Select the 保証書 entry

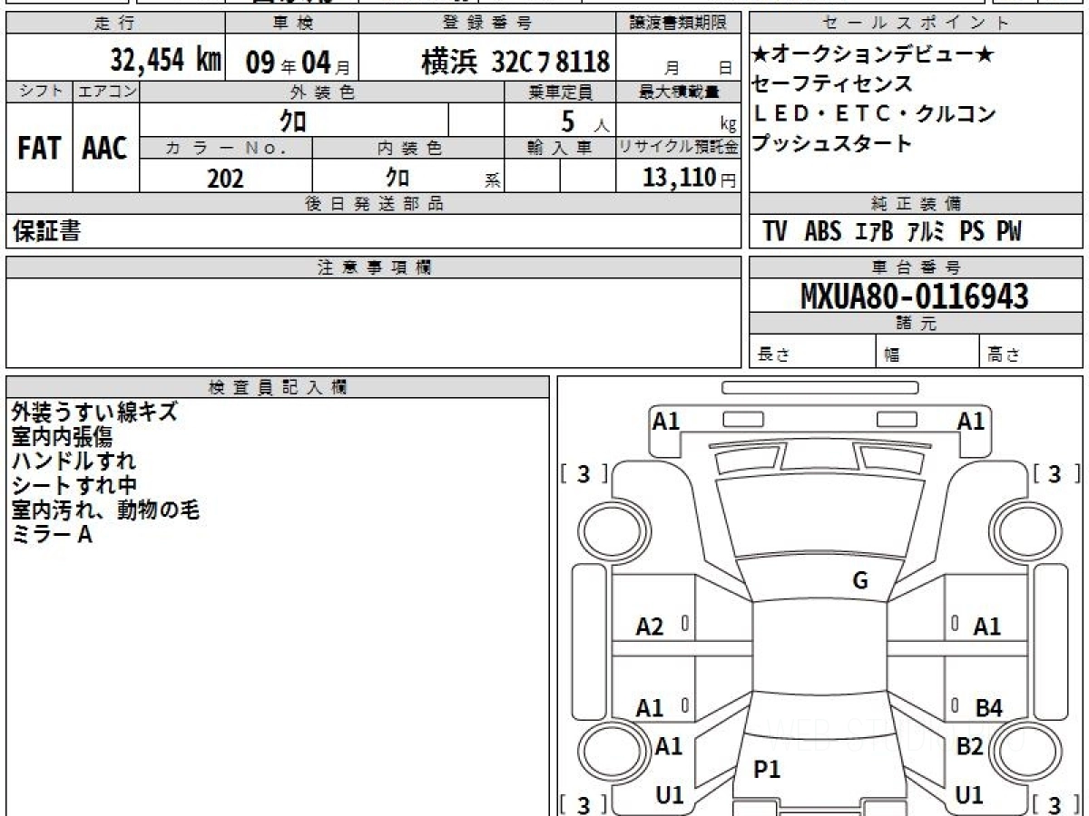46,231
